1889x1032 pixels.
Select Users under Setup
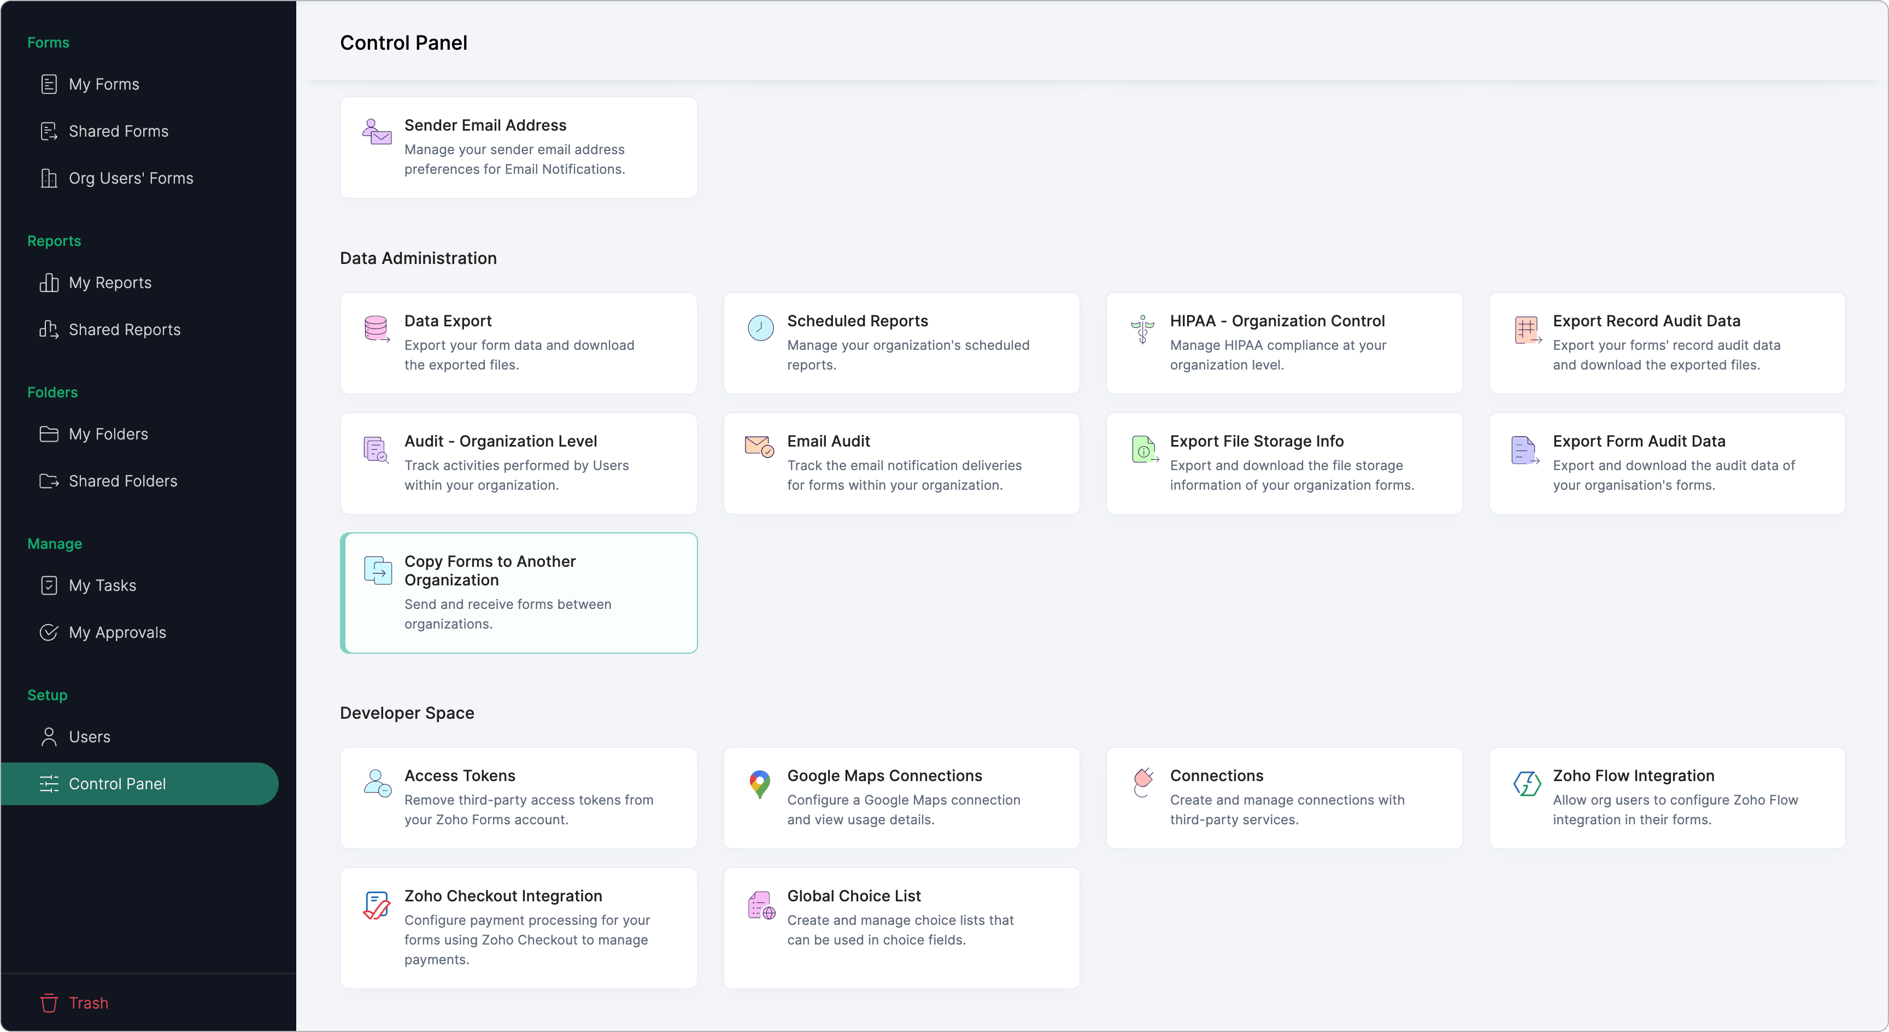(89, 736)
